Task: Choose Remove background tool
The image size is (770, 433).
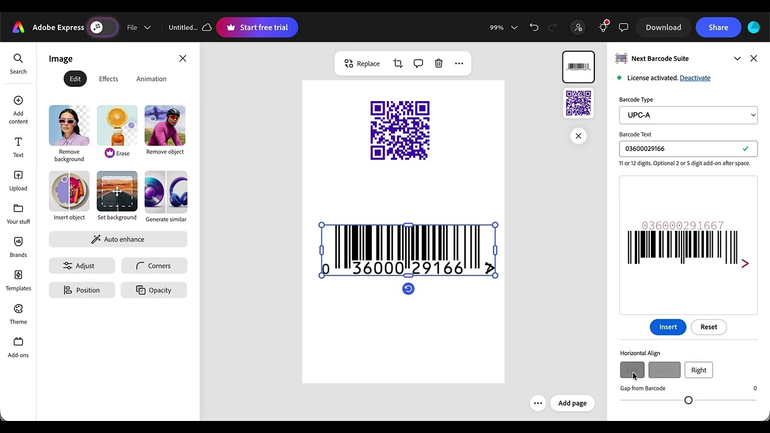Action: [x=69, y=134]
